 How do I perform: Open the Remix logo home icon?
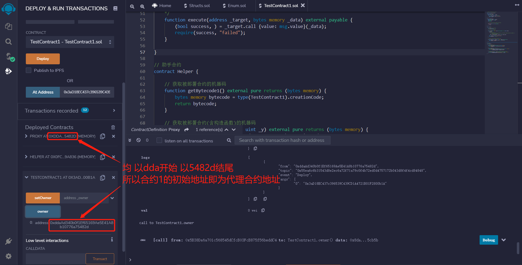click(8, 9)
